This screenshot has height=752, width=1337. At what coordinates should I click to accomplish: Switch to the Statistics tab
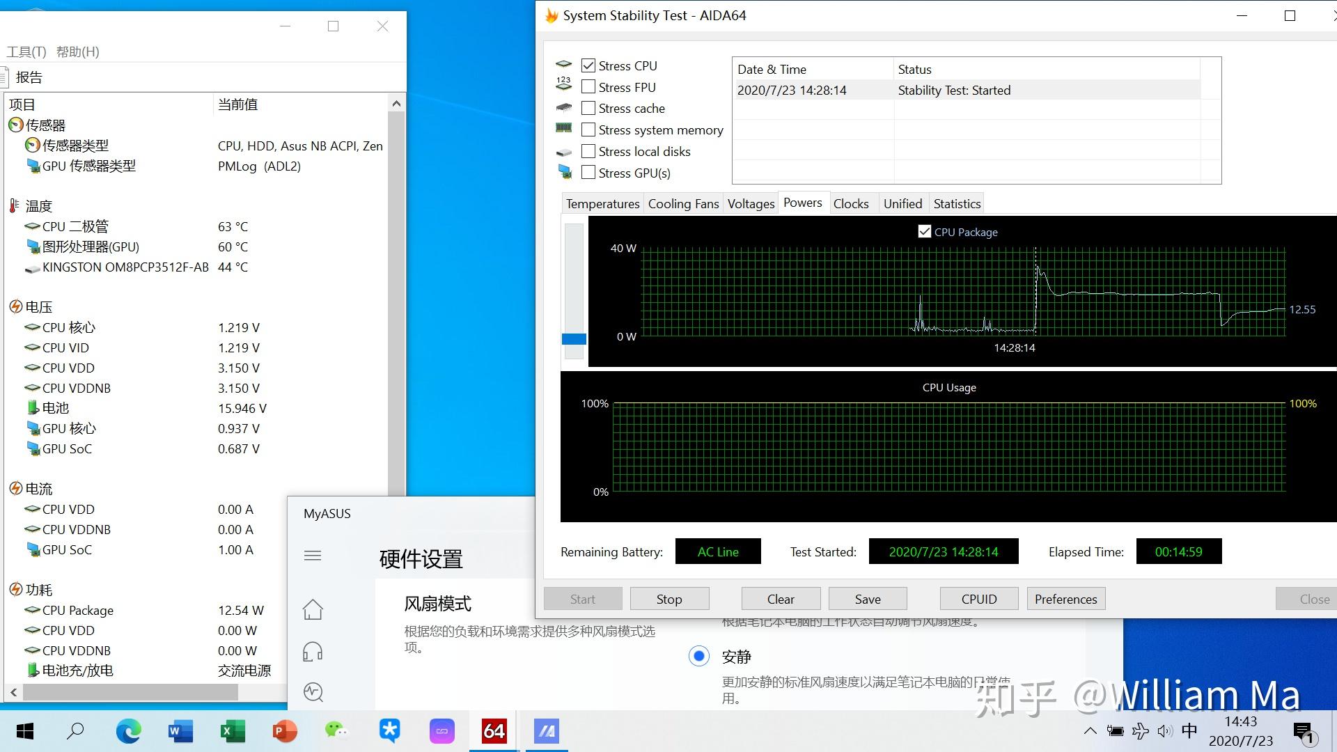pos(957,203)
